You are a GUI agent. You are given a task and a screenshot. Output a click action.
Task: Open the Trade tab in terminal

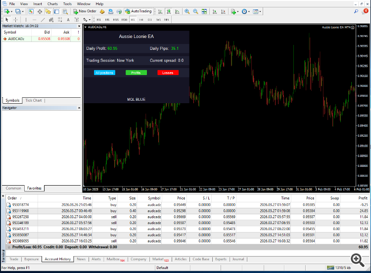(14, 259)
